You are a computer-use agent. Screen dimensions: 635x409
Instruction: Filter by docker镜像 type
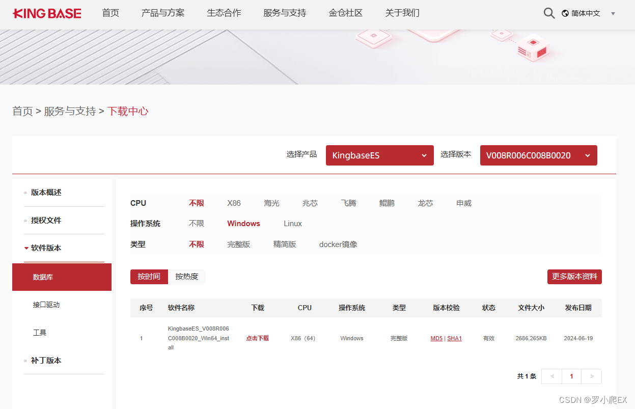[x=338, y=244]
